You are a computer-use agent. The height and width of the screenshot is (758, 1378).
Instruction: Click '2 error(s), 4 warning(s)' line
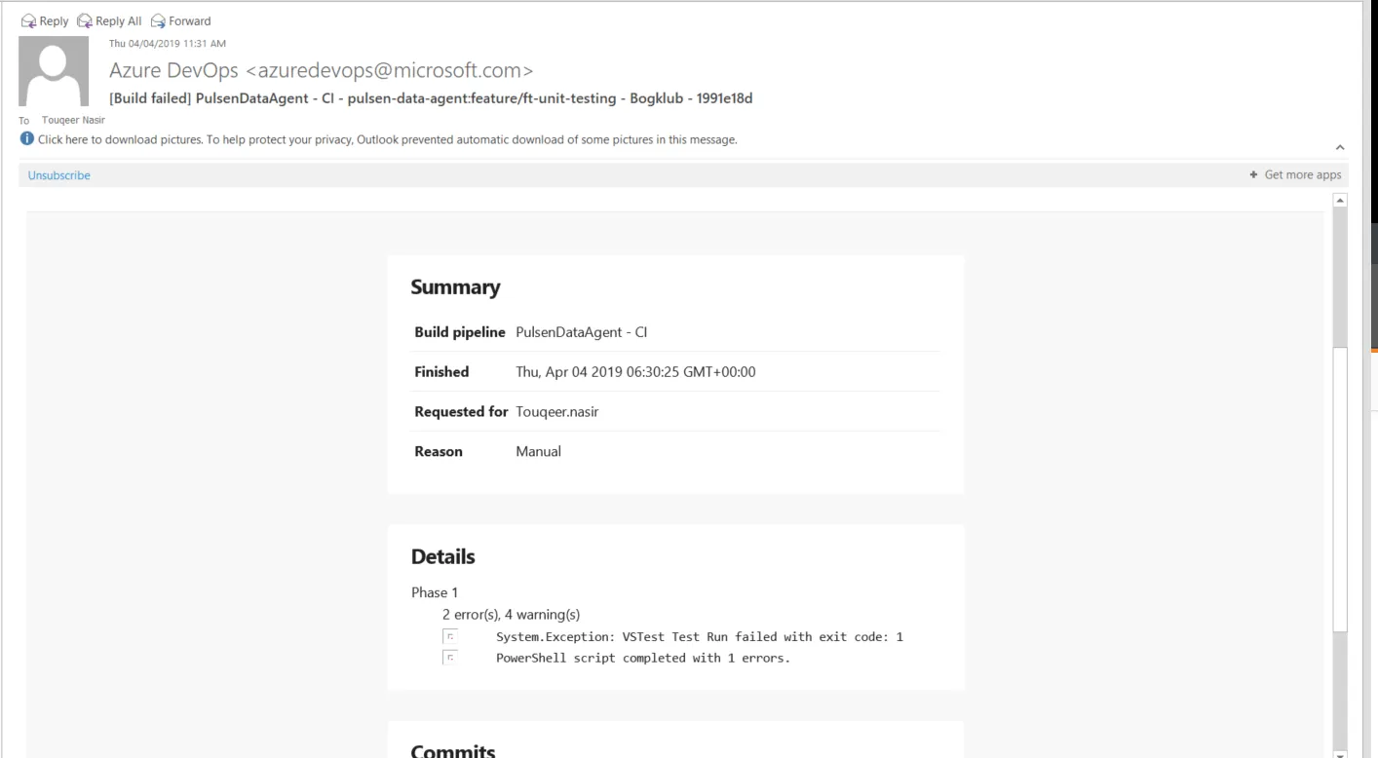point(511,615)
